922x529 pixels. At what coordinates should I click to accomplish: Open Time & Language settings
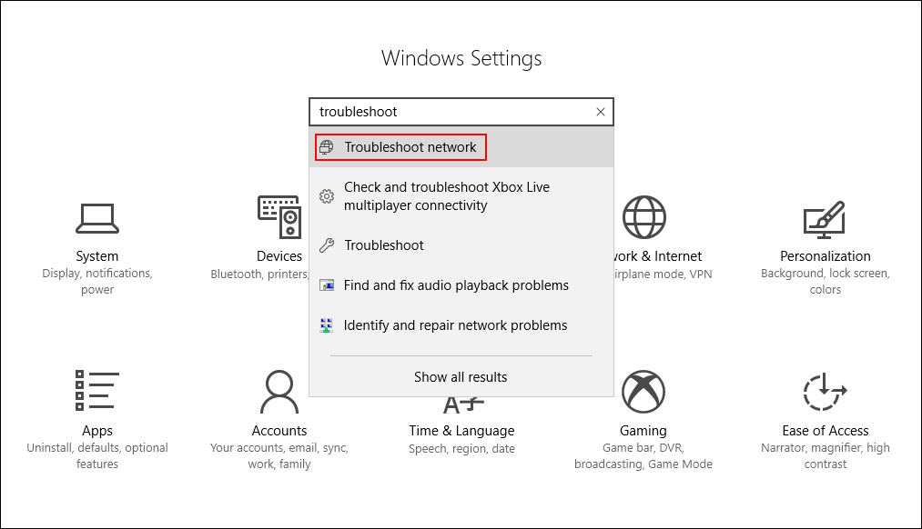pyautogui.click(x=461, y=420)
